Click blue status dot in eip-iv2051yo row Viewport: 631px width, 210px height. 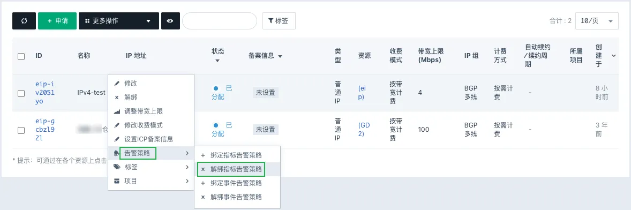tap(216, 88)
